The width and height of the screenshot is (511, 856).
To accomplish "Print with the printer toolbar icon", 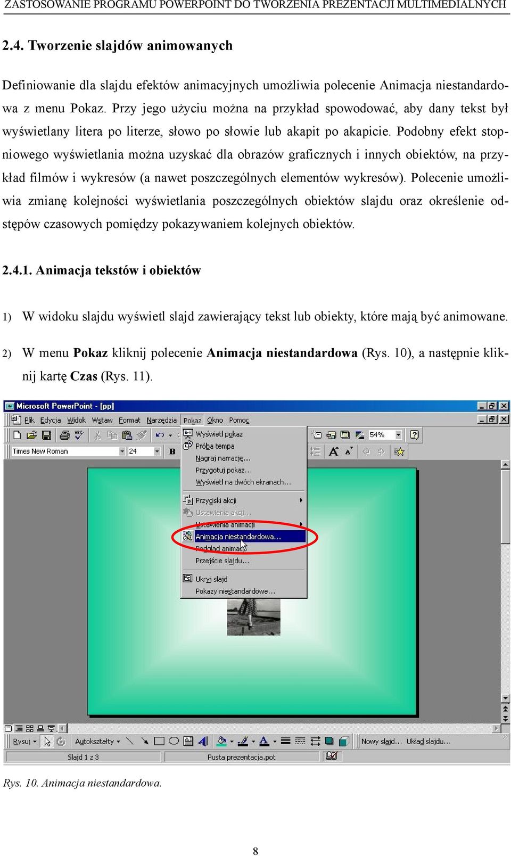I will tap(64, 435).
